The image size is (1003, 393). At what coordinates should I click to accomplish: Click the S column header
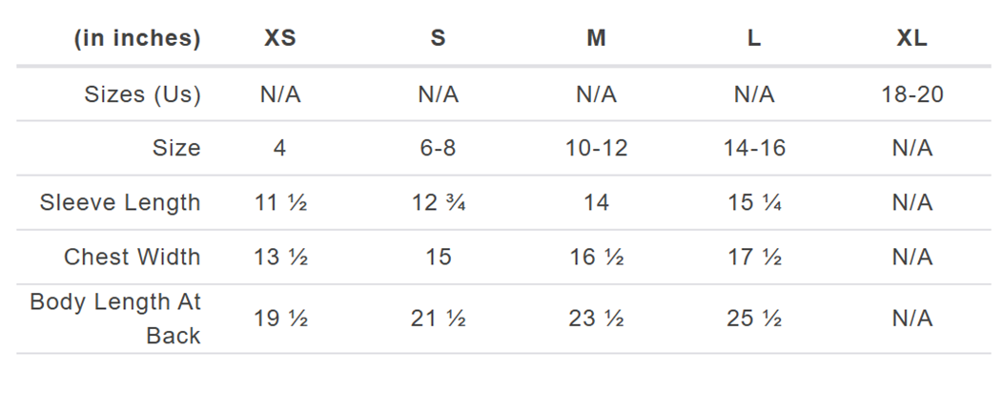click(x=438, y=39)
